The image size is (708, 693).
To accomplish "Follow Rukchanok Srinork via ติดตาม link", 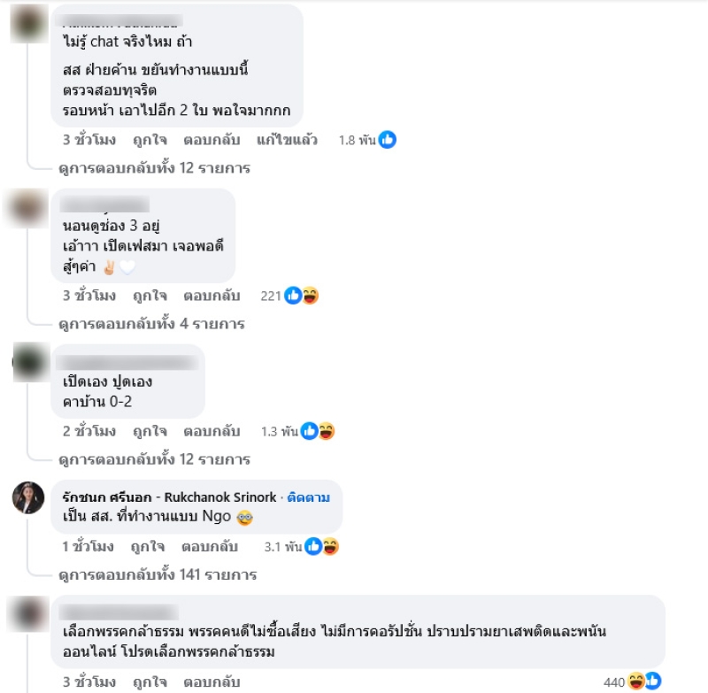I will pyautogui.click(x=308, y=497).
